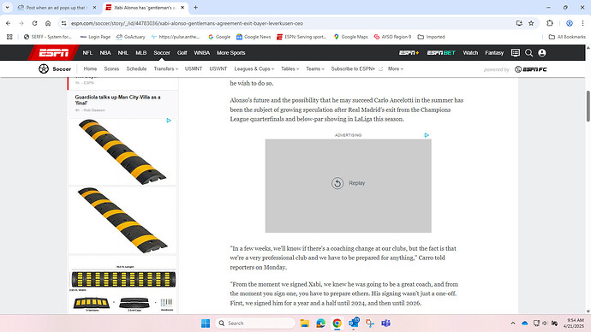Expand the Teams dropdown menu
Image resolution: width=591 pixels, height=332 pixels.
(315, 69)
